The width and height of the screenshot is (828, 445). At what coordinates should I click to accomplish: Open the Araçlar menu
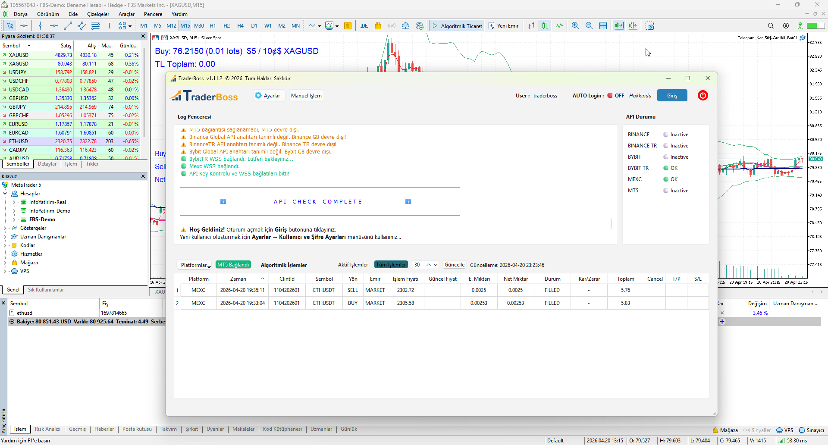(127, 14)
